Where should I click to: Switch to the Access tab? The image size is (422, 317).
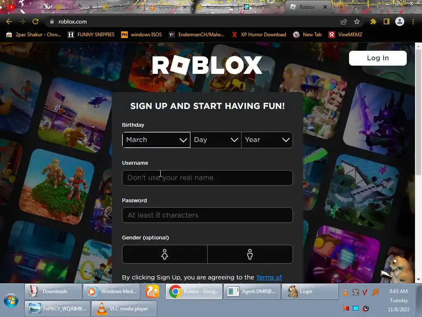click(x=215, y=7)
